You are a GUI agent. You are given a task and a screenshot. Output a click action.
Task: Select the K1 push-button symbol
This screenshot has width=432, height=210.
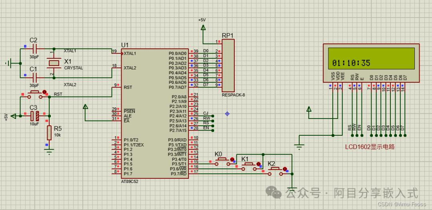[x=249, y=166]
